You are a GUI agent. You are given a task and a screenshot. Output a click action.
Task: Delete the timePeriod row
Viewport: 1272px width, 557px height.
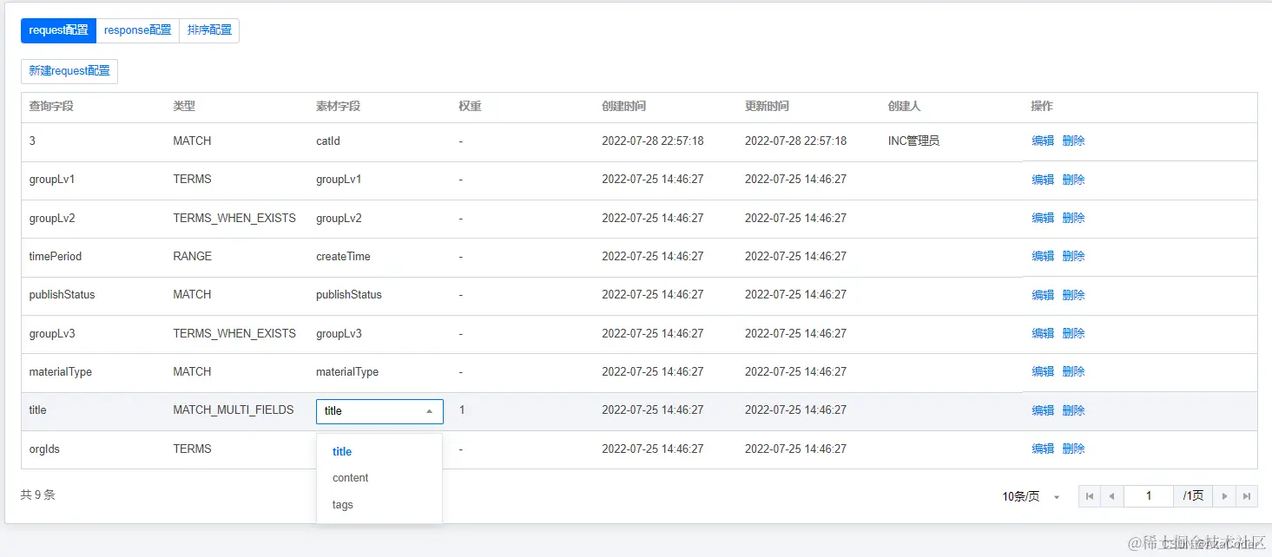[1073, 256]
